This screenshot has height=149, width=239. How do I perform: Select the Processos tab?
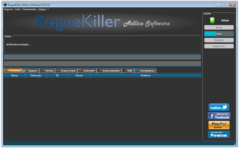pos(13,70)
